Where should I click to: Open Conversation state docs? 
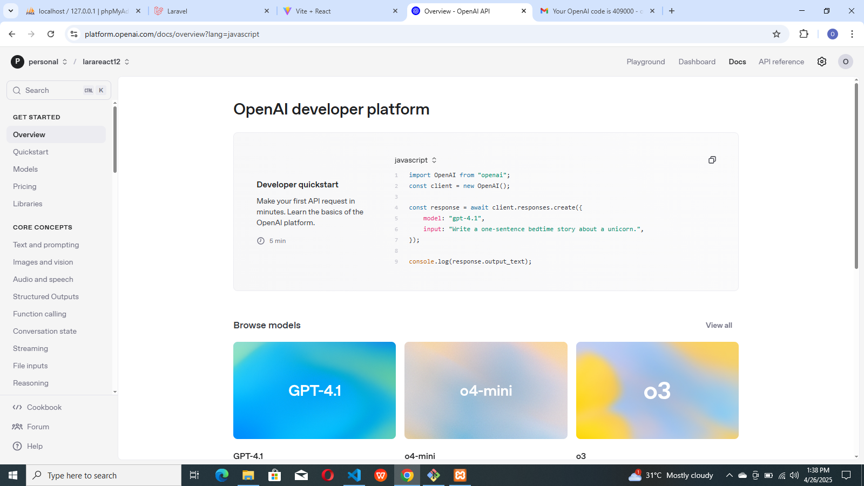56,331
